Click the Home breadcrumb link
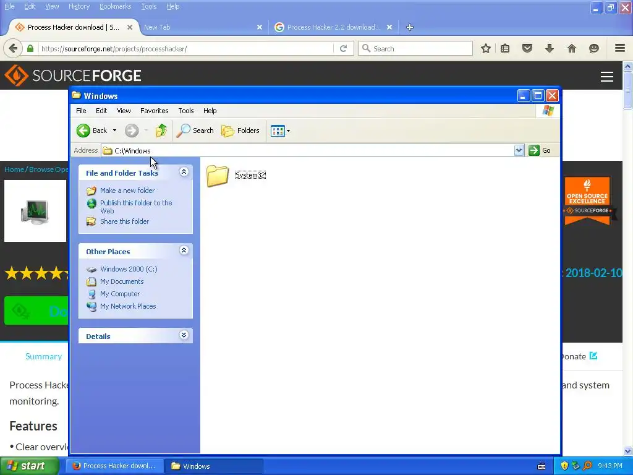Image resolution: width=633 pixels, height=475 pixels. click(14, 169)
